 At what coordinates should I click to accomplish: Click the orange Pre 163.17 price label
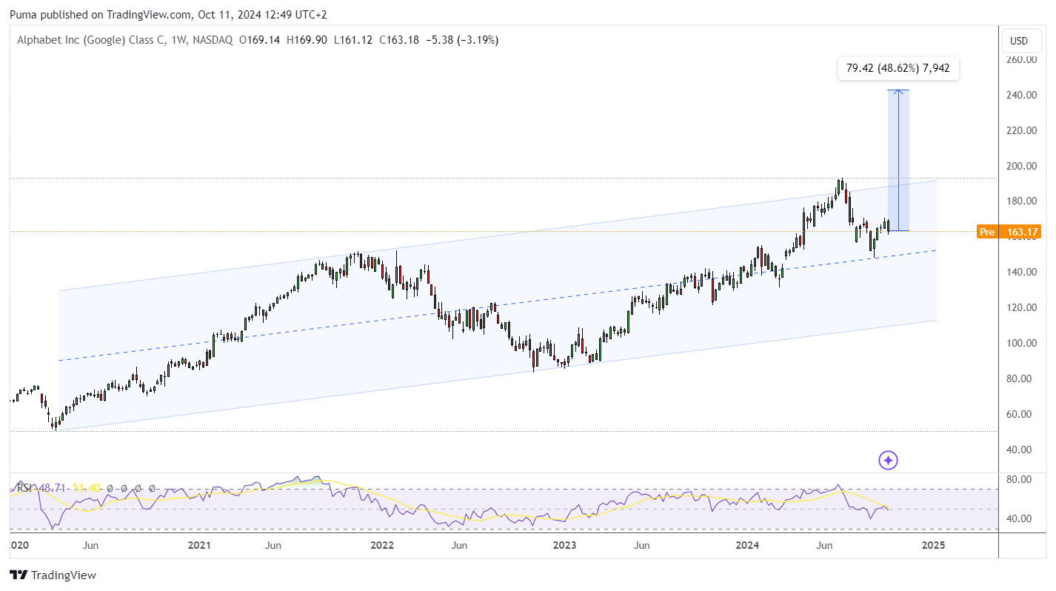point(1009,232)
